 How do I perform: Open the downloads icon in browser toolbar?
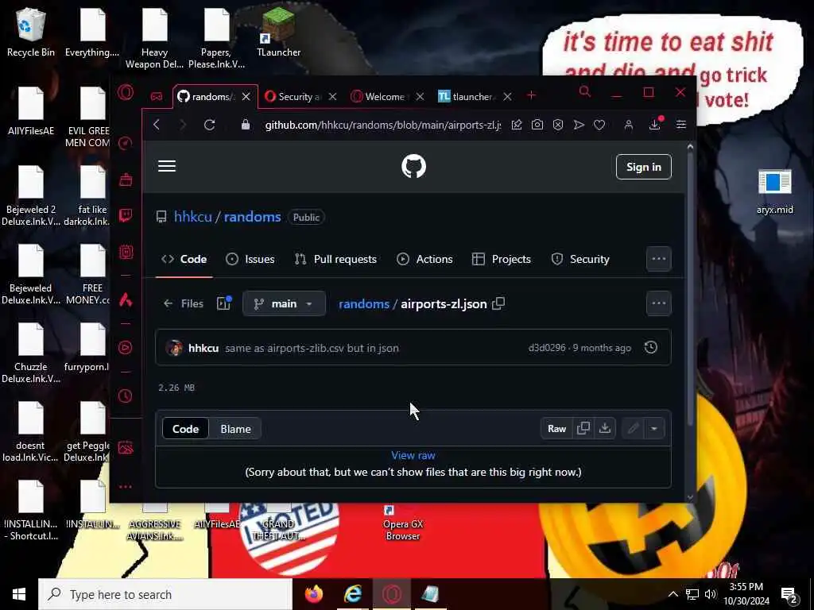pyautogui.click(x=655, y=125)
